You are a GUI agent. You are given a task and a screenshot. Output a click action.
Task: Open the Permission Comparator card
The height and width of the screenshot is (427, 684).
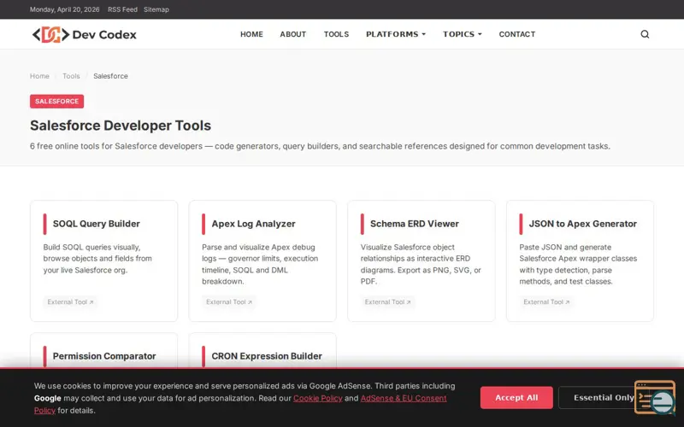103,351
